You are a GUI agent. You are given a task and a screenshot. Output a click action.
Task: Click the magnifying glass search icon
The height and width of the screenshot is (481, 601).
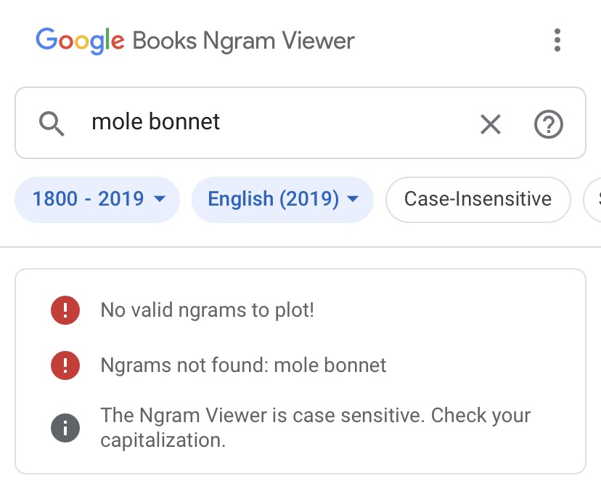pyautogui.click(x=52, y=124)
